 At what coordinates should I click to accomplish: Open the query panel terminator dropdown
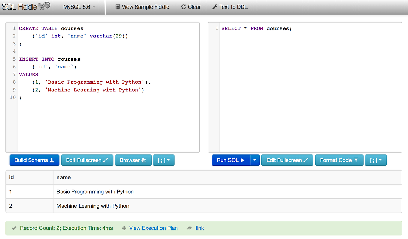[376, 160]
